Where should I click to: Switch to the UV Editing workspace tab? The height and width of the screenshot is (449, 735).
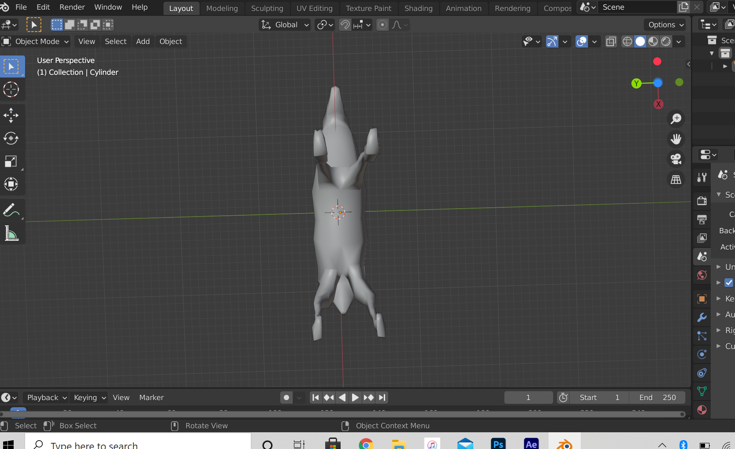pyautogui.click(x=315, y=8)
